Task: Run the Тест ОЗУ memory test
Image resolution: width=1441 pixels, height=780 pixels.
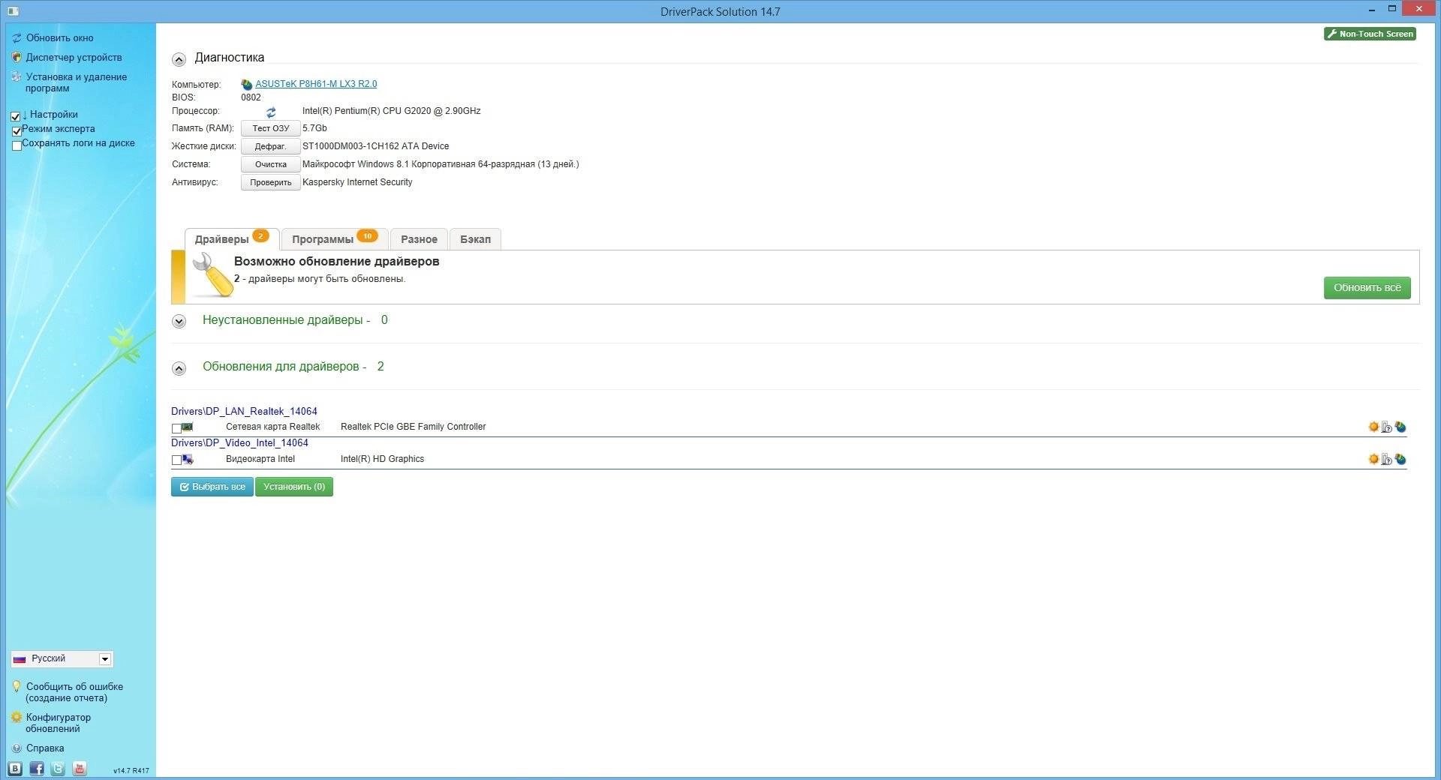Action: point(270,128)
